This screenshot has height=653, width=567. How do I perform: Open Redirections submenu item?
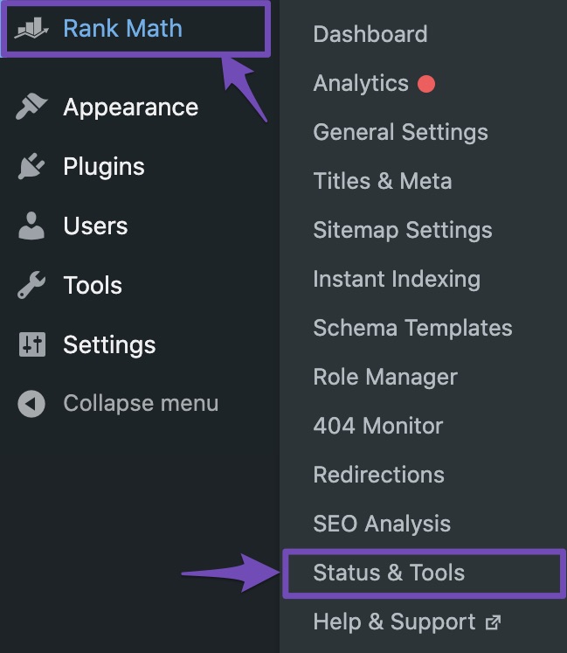point(379,475)
